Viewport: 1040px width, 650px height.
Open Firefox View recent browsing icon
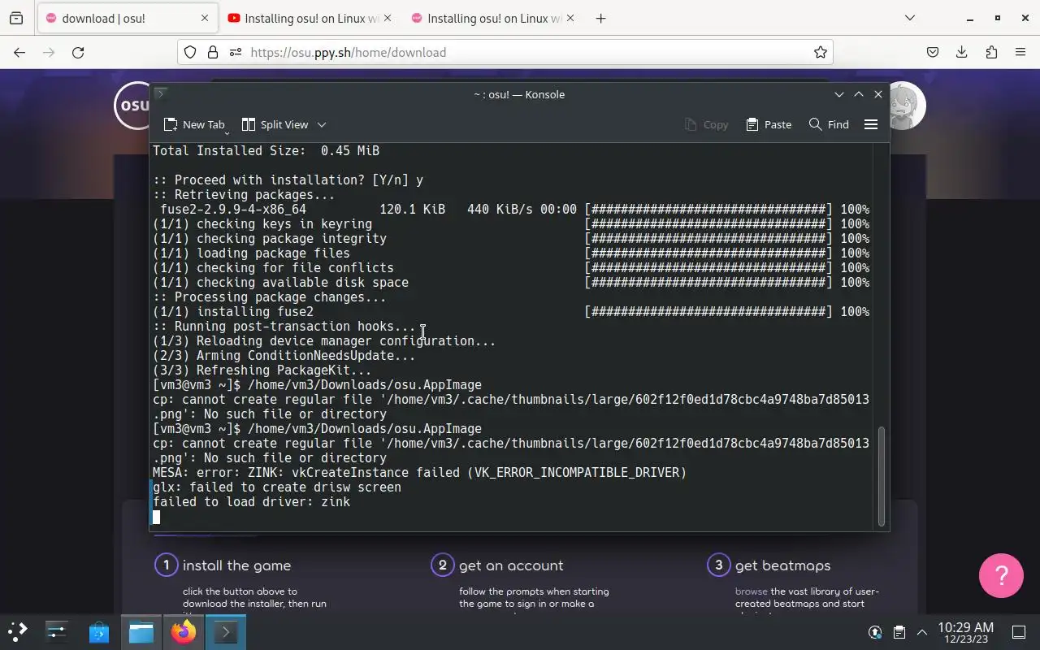(16, 18)
